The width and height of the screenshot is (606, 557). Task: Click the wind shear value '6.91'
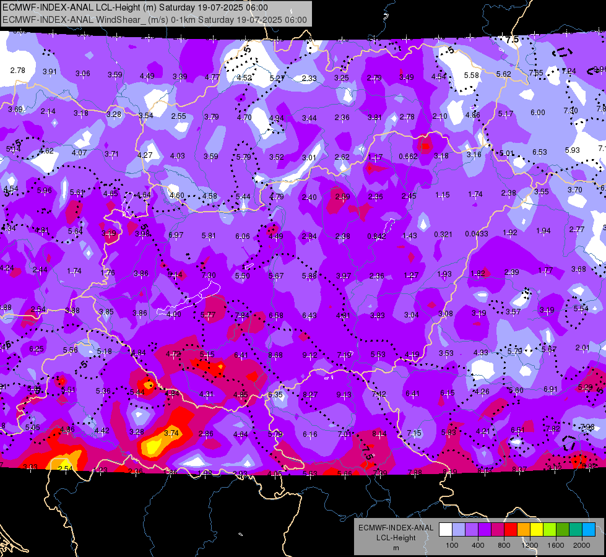click(550, 389)
